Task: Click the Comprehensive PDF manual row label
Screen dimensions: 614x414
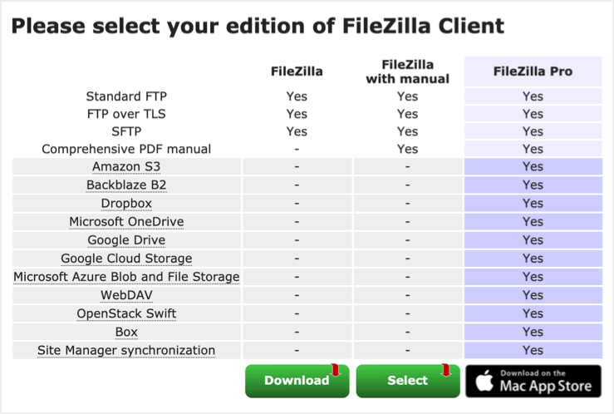Action: [x=126, y=149]
